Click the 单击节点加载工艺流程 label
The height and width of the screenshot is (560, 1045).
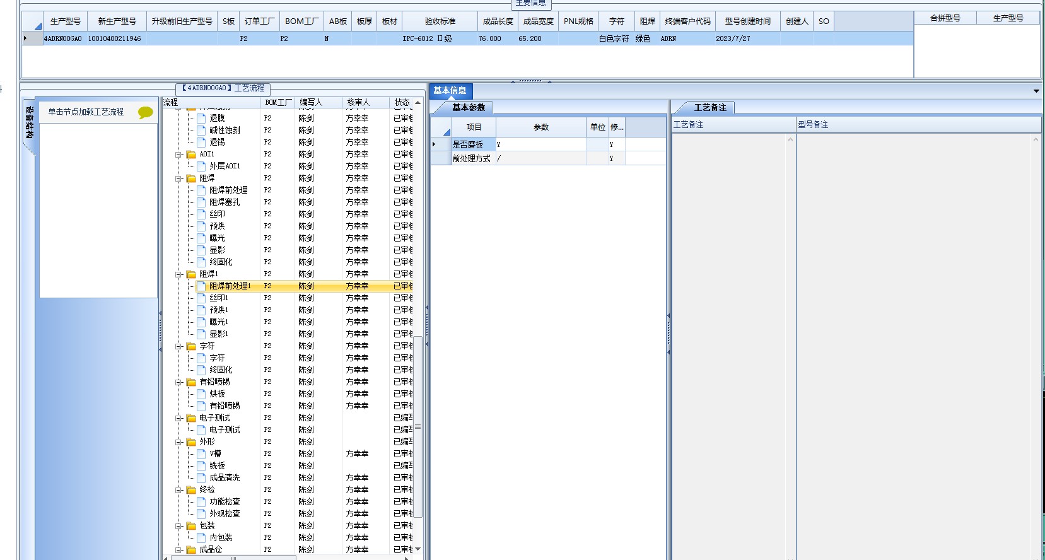[x=86, y=112]
